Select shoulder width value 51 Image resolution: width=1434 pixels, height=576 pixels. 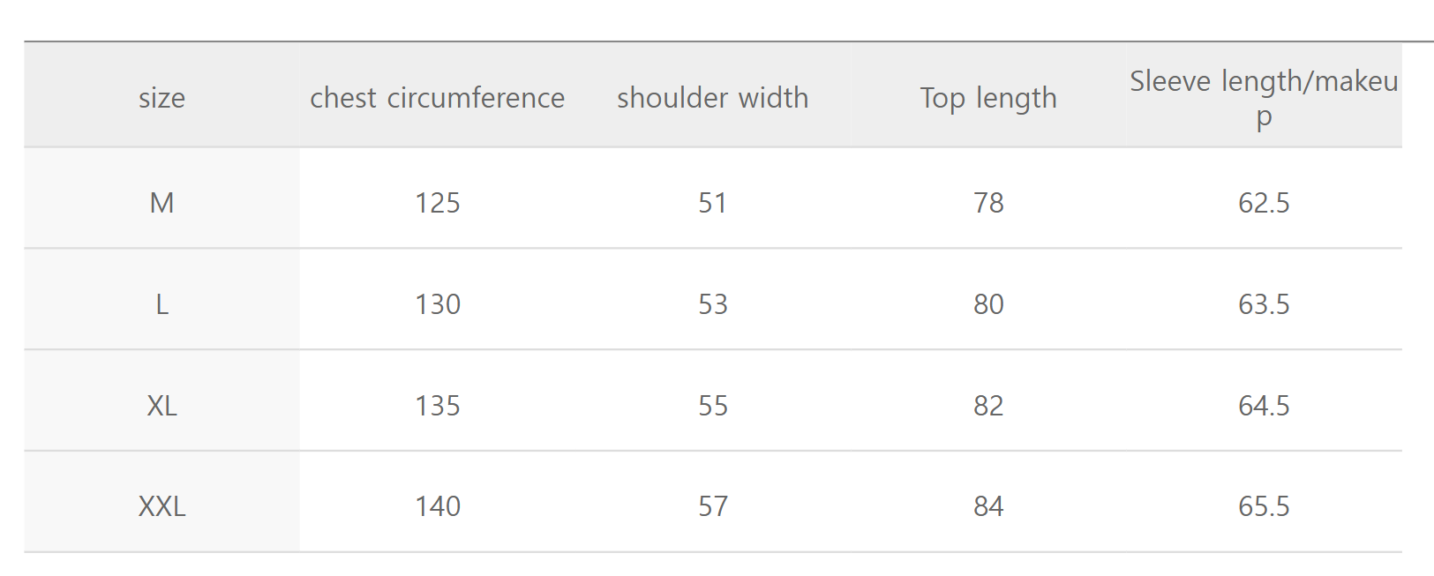tap(712, 203)
